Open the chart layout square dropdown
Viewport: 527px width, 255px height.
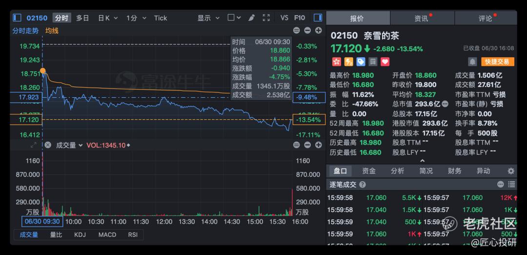pos(234,18)
